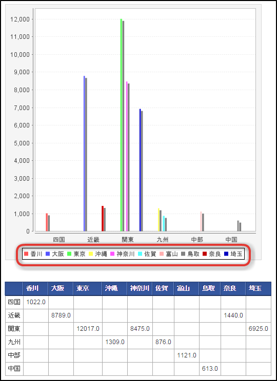Click the 中部 x-axis category label
The image size is (277, 381).
coord(197,240)
